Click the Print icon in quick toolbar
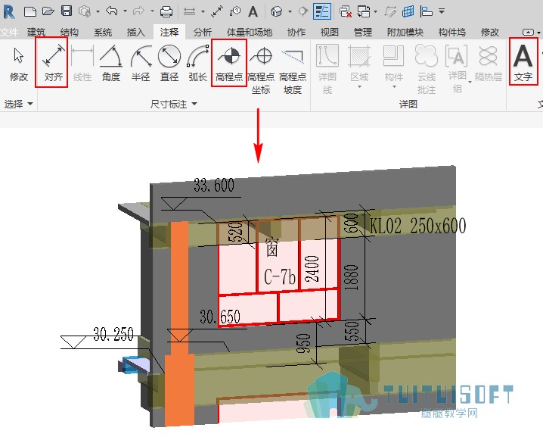 pos(166,12)
